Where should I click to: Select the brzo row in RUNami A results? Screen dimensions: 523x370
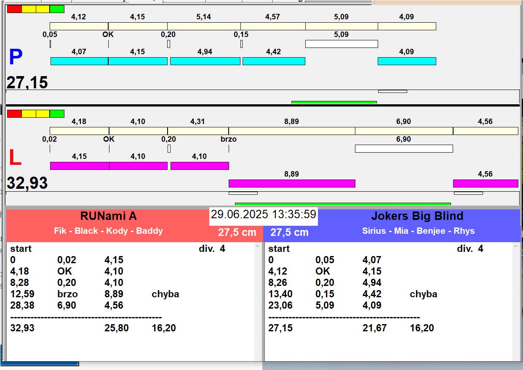[67, 294]
